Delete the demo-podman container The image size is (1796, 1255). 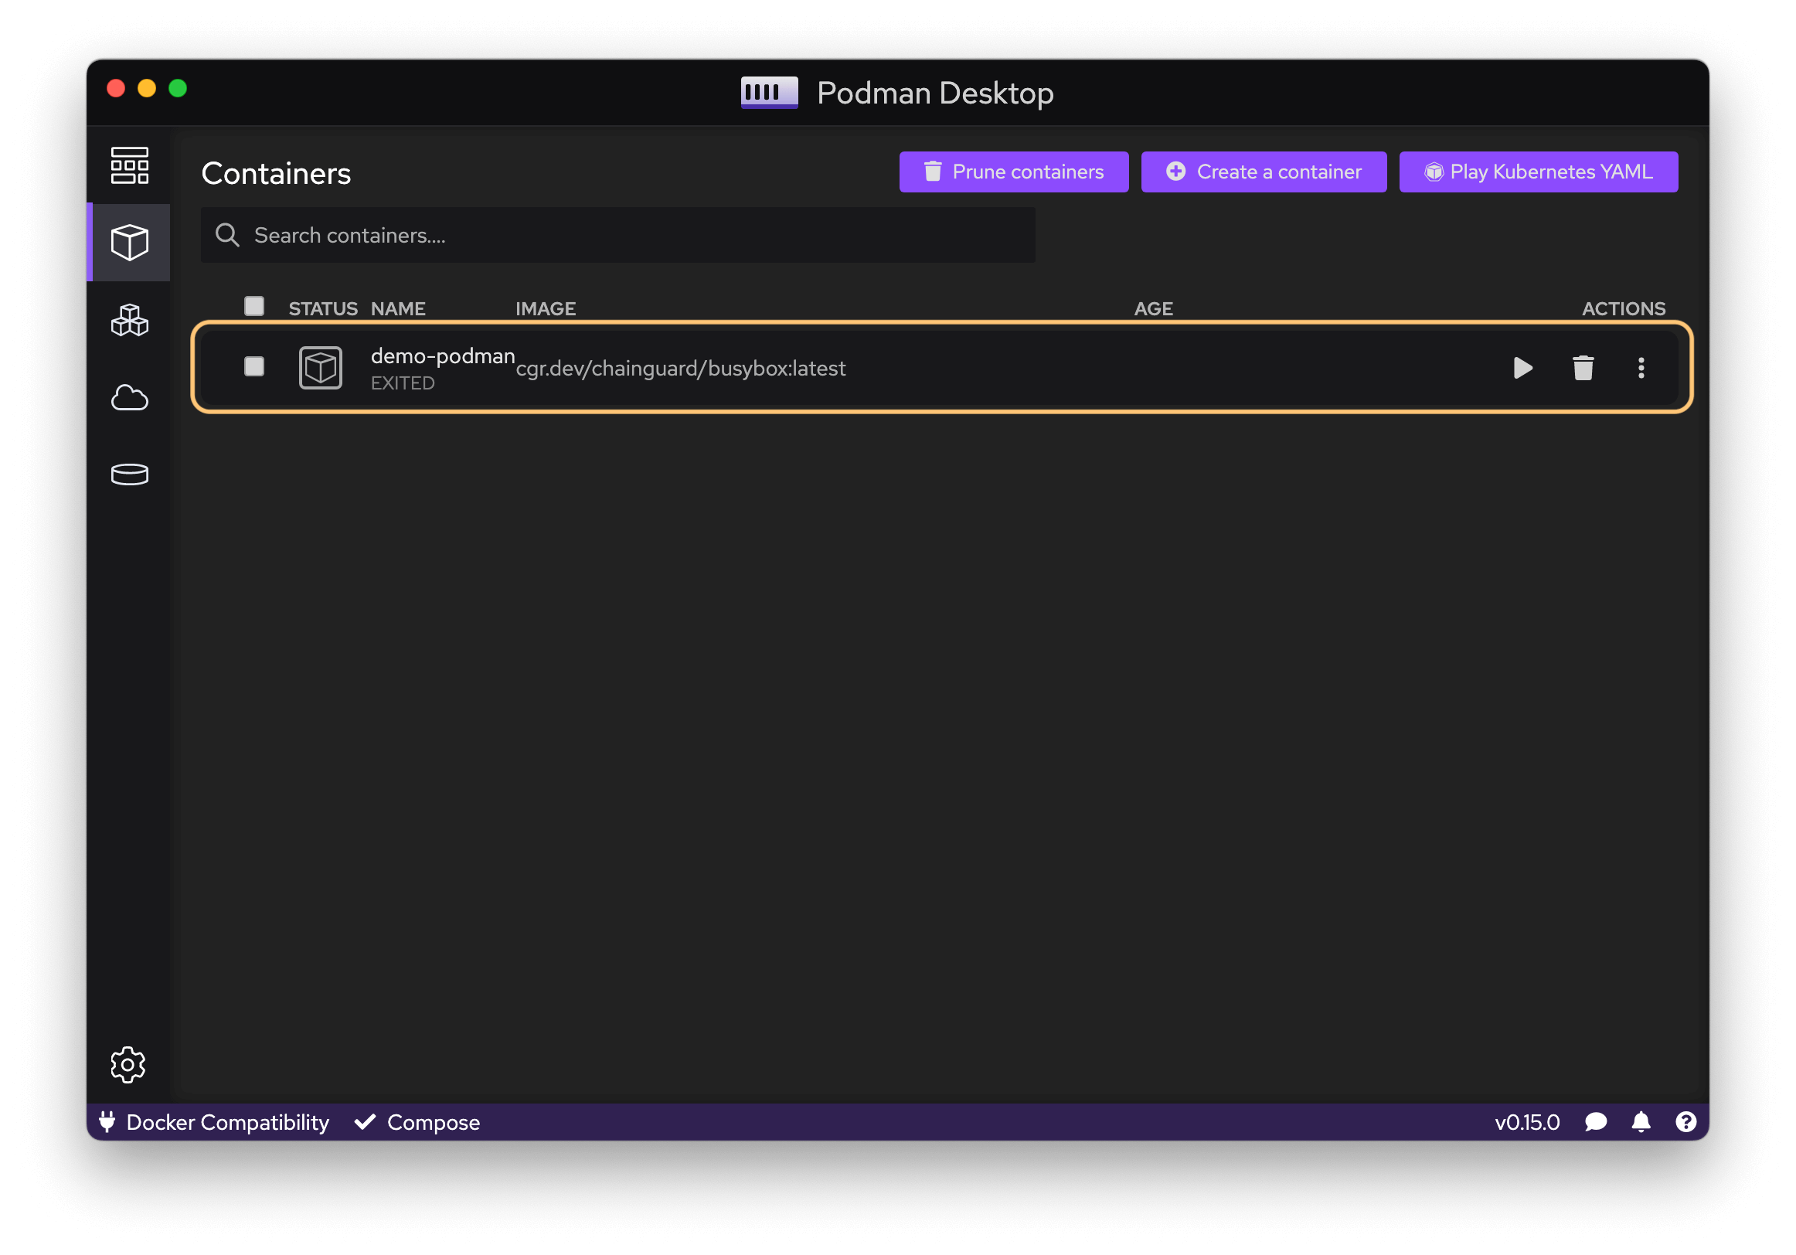tap(1583, 368)
